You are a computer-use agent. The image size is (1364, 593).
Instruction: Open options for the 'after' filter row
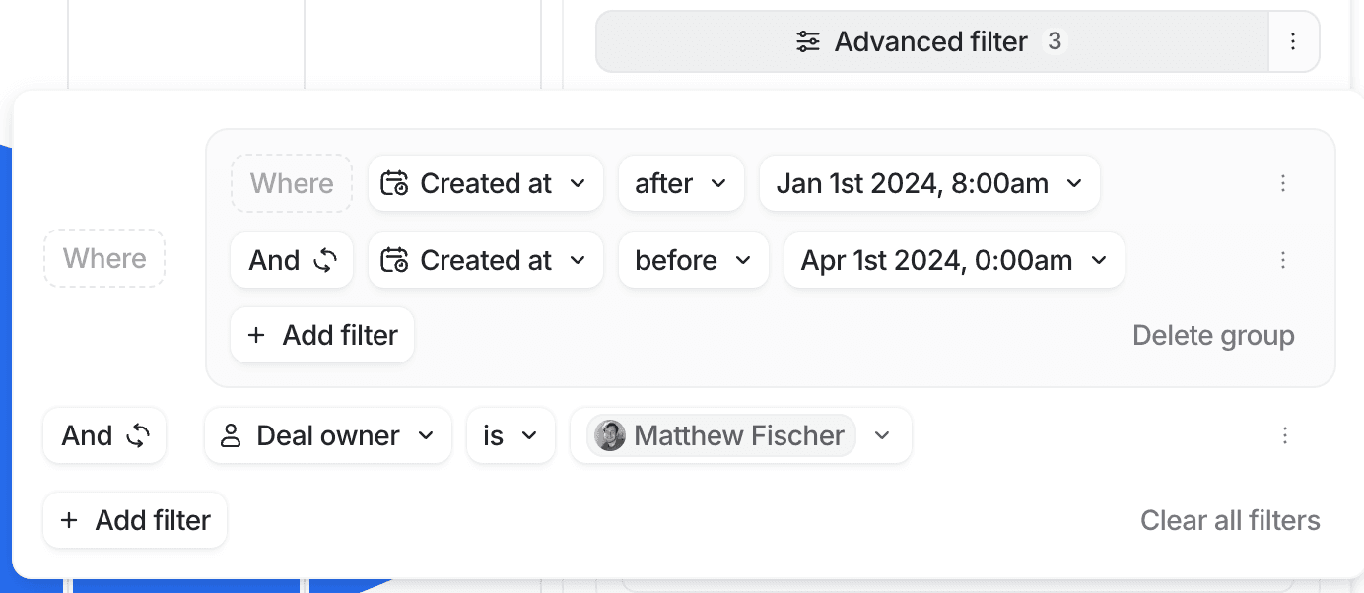point(1283,183)
